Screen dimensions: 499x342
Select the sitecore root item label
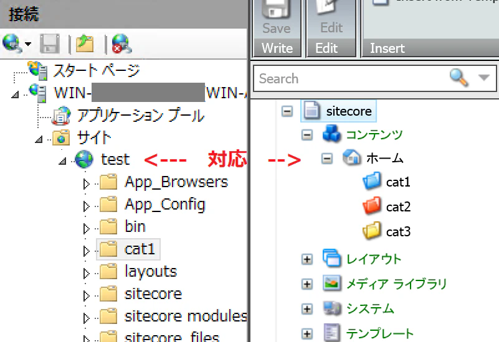[x=349, y=111]
